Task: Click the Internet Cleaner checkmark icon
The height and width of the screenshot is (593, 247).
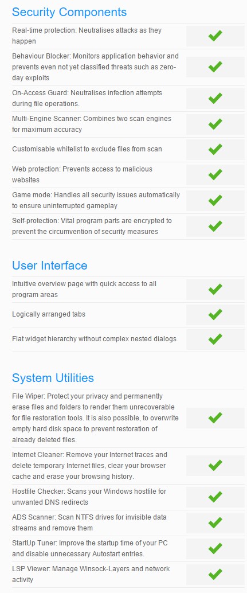Action: click(x=215, y=465)
